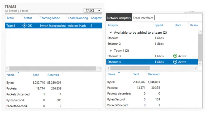Screen dimensions: 210x113
Task: Click the sort arrow above the adapters Name column
Action: [x=119, y=72]
